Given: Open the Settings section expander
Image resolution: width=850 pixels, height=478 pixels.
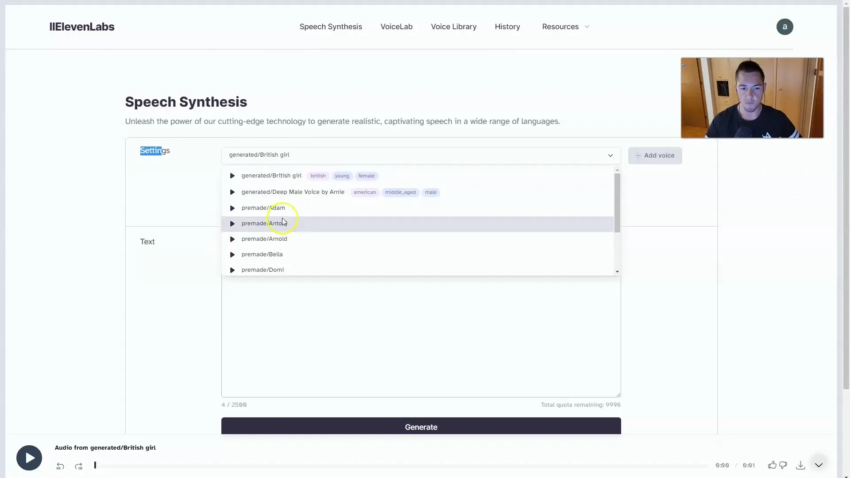Looking at the screenshot, I should point(154,150).
